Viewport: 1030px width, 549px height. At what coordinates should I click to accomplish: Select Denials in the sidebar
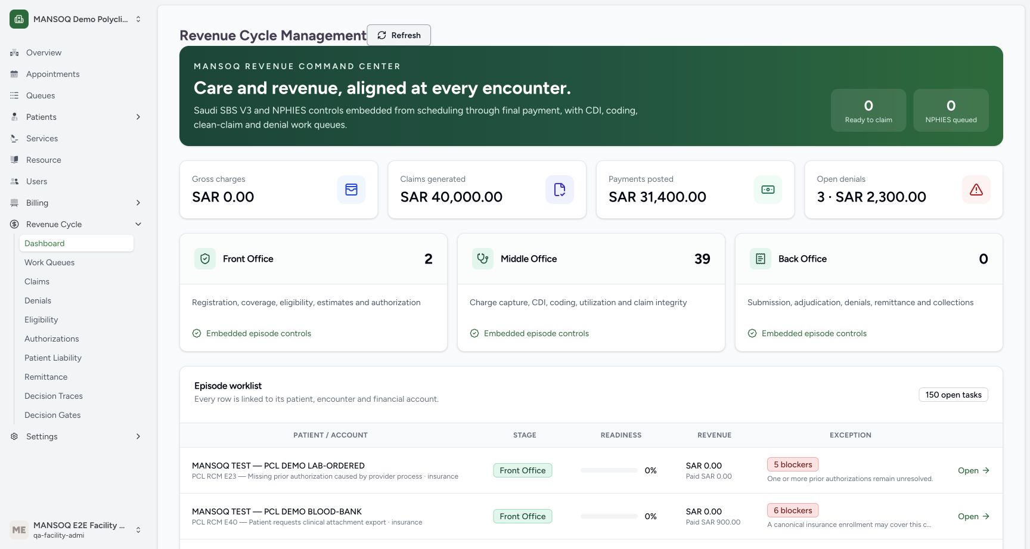76,300
